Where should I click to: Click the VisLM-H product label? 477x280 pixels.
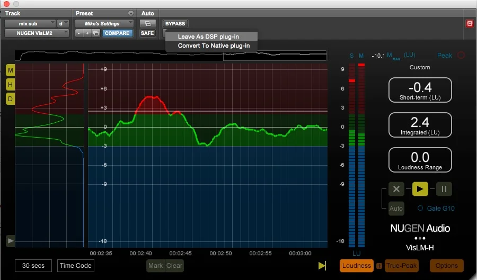coord(420,248)
